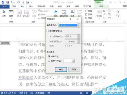The height and width of the screenshot is (95, 127).
Task: Undo the last action in the quick access toolbar
Action: (12, 2)
